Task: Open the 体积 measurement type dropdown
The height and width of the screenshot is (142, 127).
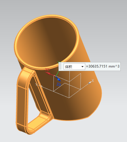Action: point(74,66)
